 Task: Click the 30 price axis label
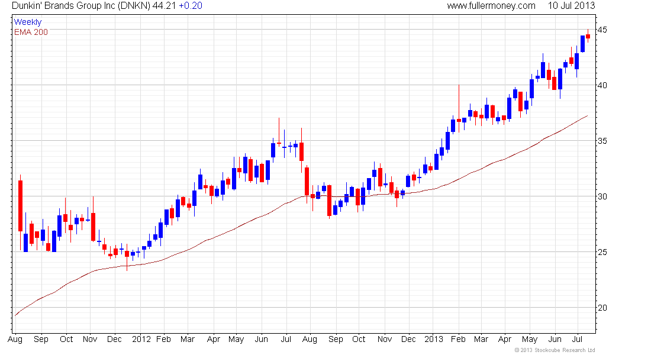602,197
